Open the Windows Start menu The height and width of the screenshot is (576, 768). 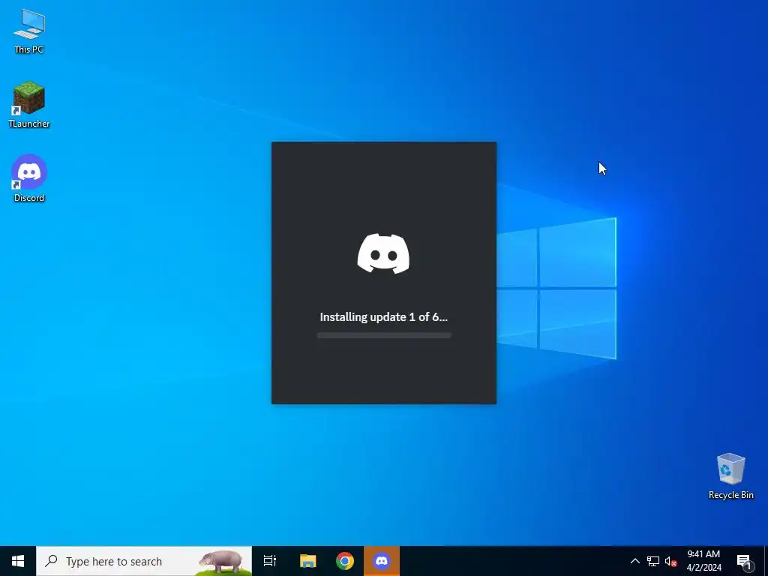18,561
